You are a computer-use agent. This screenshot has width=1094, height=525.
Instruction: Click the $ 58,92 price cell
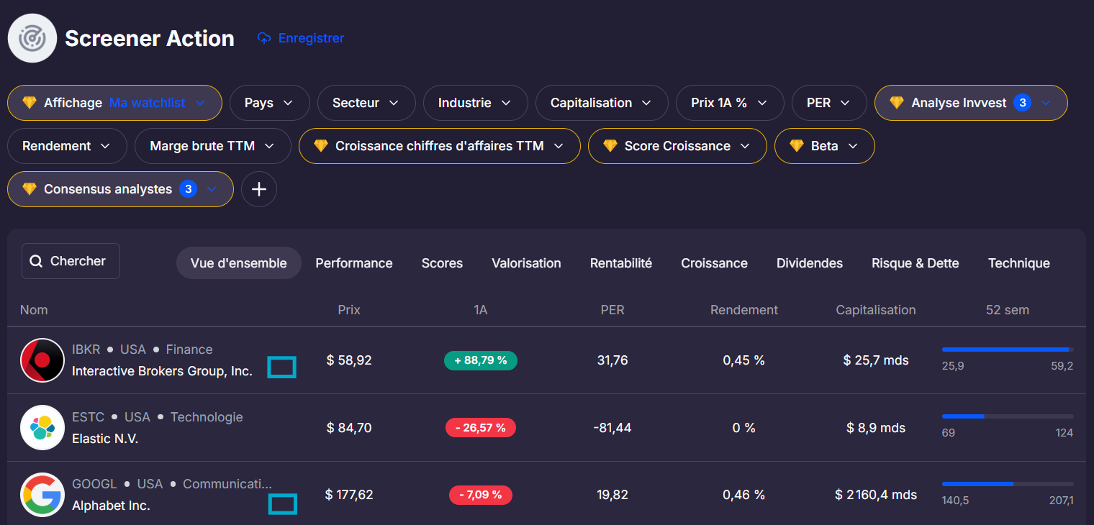click(349, 360)
